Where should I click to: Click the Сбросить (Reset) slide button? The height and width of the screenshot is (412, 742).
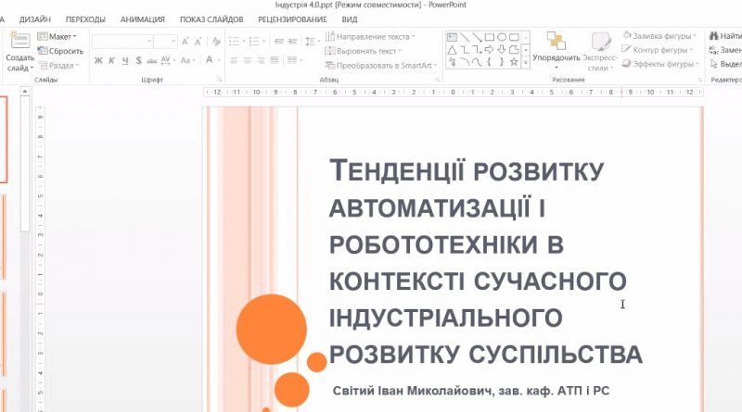tap(61, 51)
